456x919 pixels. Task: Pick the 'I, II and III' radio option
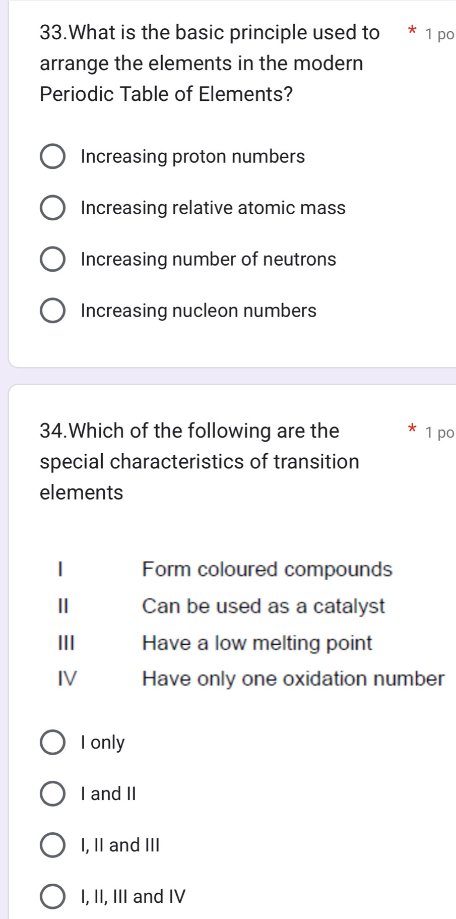pyautogui.click(x=52, y=845)
